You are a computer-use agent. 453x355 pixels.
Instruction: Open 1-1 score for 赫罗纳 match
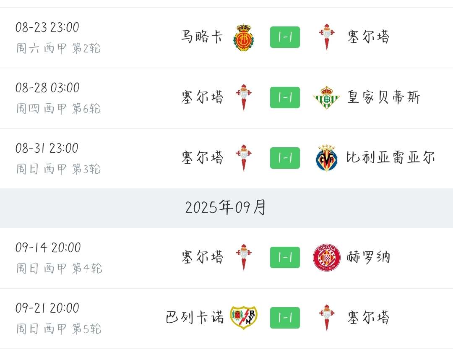285,257
